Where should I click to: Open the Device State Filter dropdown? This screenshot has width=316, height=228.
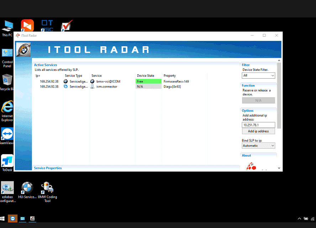click(258, 75)
